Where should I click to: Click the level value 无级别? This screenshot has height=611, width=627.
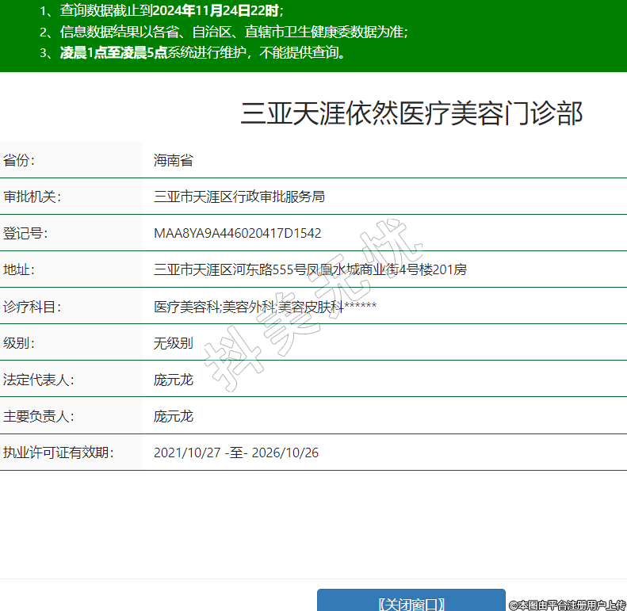point(173,343)
